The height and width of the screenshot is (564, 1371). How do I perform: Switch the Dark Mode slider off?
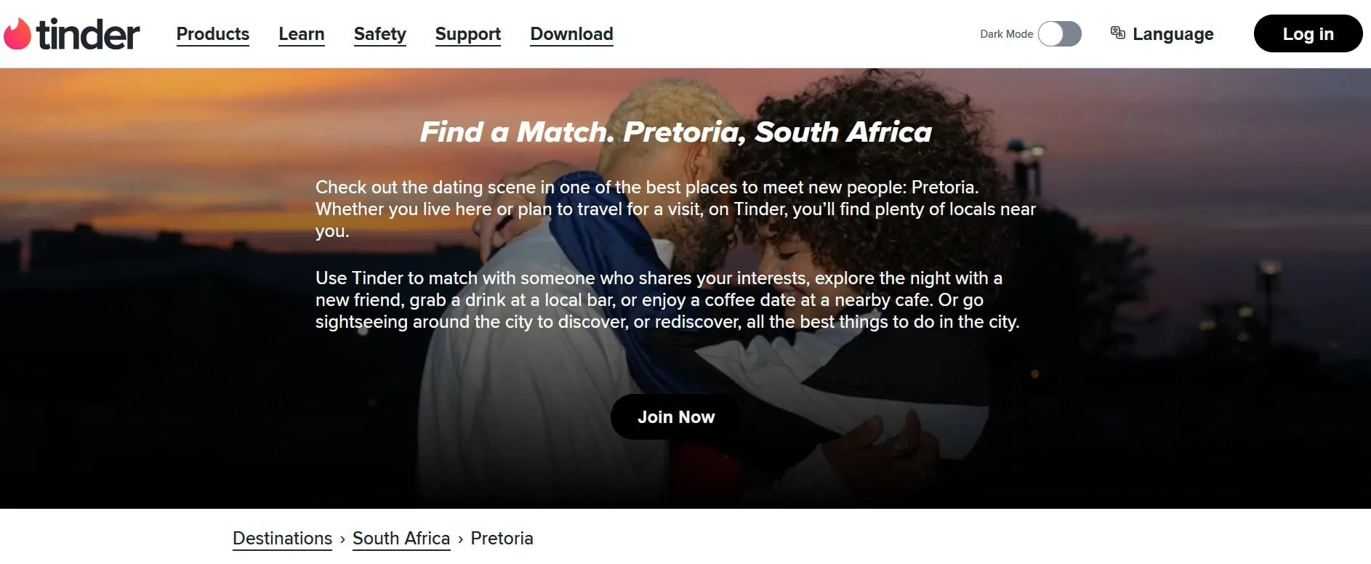1060,33
